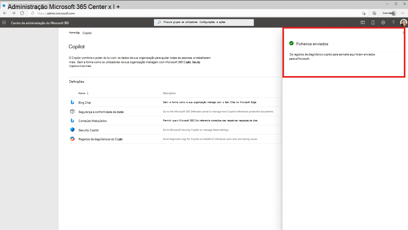Open Registos de diagnósticos do Copilot
This screenshot has height=230, width=408.
tap(101, 139)
